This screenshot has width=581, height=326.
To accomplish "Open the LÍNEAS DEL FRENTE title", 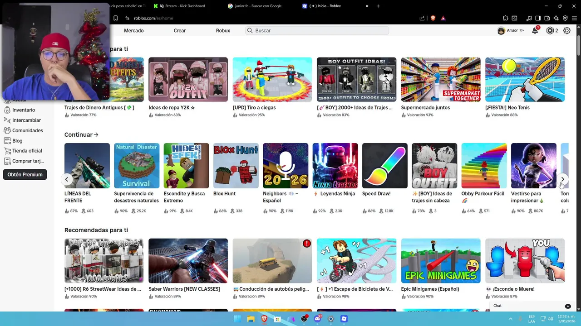I will [78, 197].
